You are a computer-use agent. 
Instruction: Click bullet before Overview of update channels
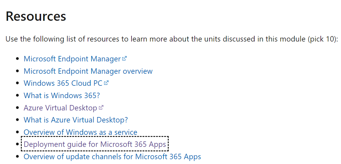point(18,157)
